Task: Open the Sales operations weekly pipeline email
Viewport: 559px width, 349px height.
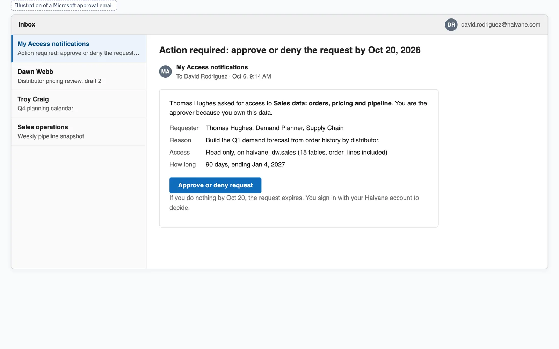Action: click(79, 132)
